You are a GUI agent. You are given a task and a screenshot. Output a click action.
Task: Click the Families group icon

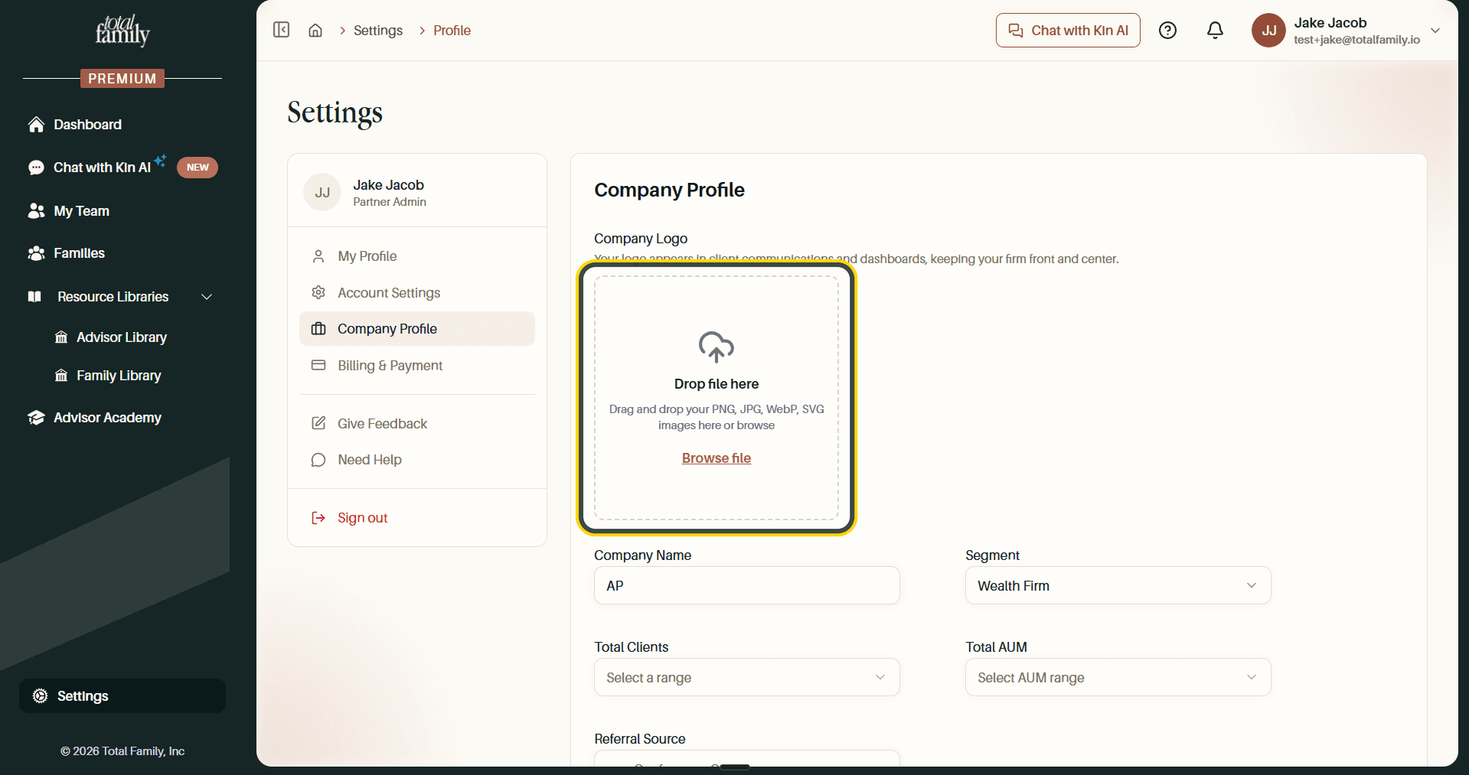(36, 253)
